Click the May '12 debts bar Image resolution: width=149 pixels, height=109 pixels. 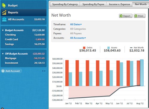(x=108, y=73)
